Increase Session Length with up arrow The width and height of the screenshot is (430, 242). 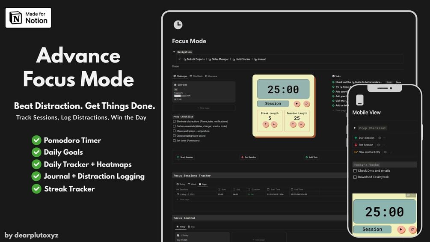coord(293,125)
